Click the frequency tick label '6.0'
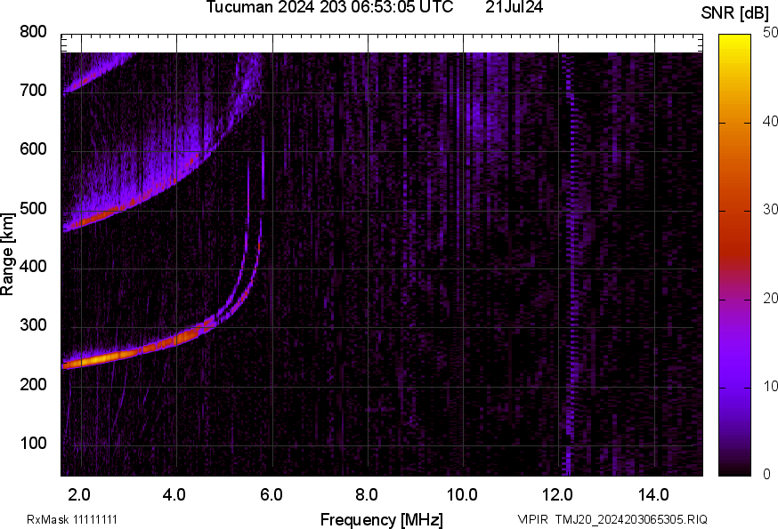The width and height of the screenshot is (778, 529). coord(271,494)
